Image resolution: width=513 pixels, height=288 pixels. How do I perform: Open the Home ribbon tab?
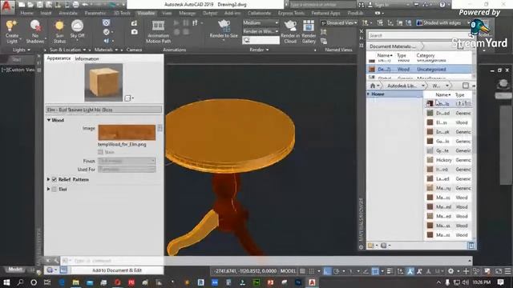[26, 13]
